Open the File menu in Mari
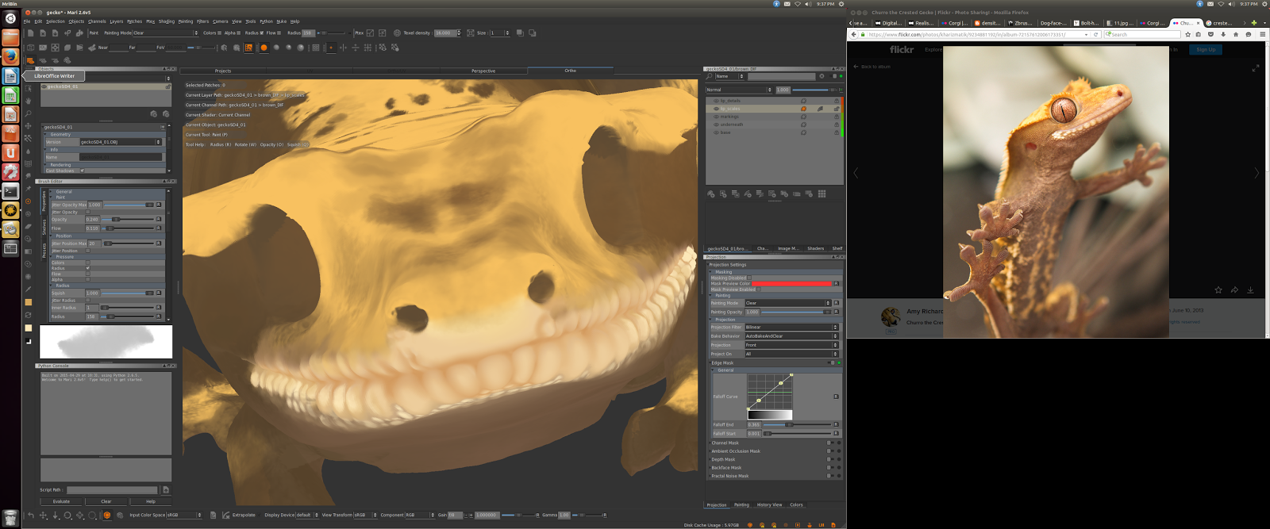 (x=27, y=21)
